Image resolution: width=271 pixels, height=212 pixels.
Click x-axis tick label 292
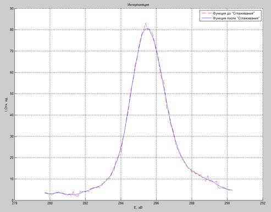click(263, 203)
